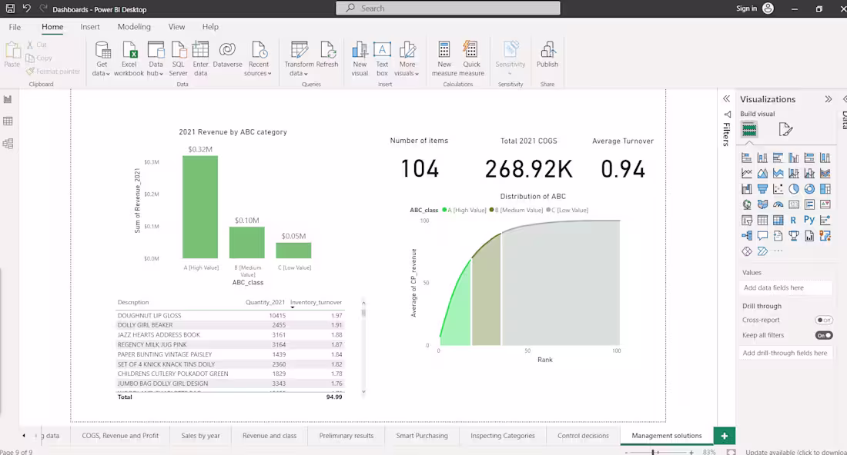Select the gauge visual
Image resolution: width=847 pixels, height=455 pixels.
[777, 204]
